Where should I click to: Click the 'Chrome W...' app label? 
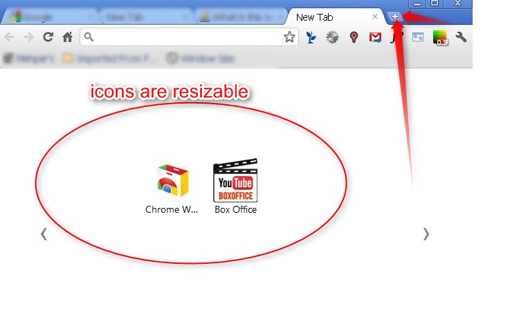[172, 209]
